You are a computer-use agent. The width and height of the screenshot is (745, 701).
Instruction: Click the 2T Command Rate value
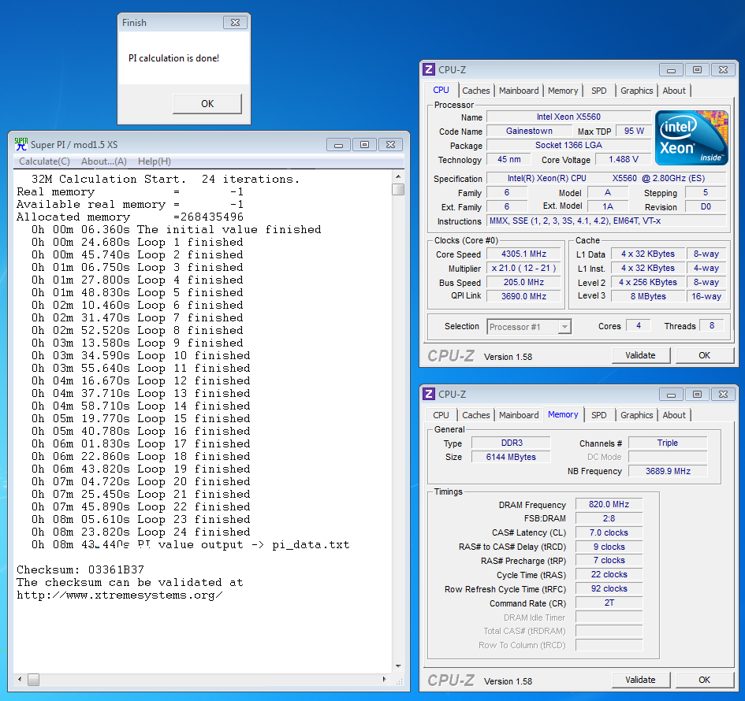click(x=609, y=603)
